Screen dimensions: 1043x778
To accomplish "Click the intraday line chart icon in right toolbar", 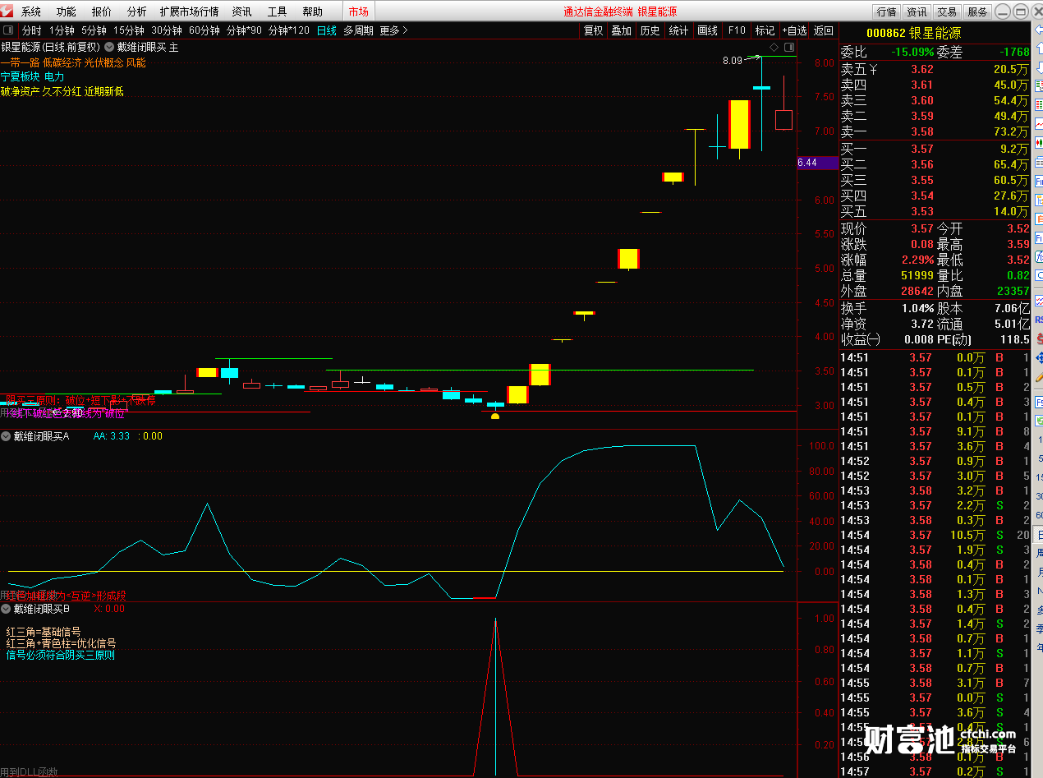I will (1038, 123).
